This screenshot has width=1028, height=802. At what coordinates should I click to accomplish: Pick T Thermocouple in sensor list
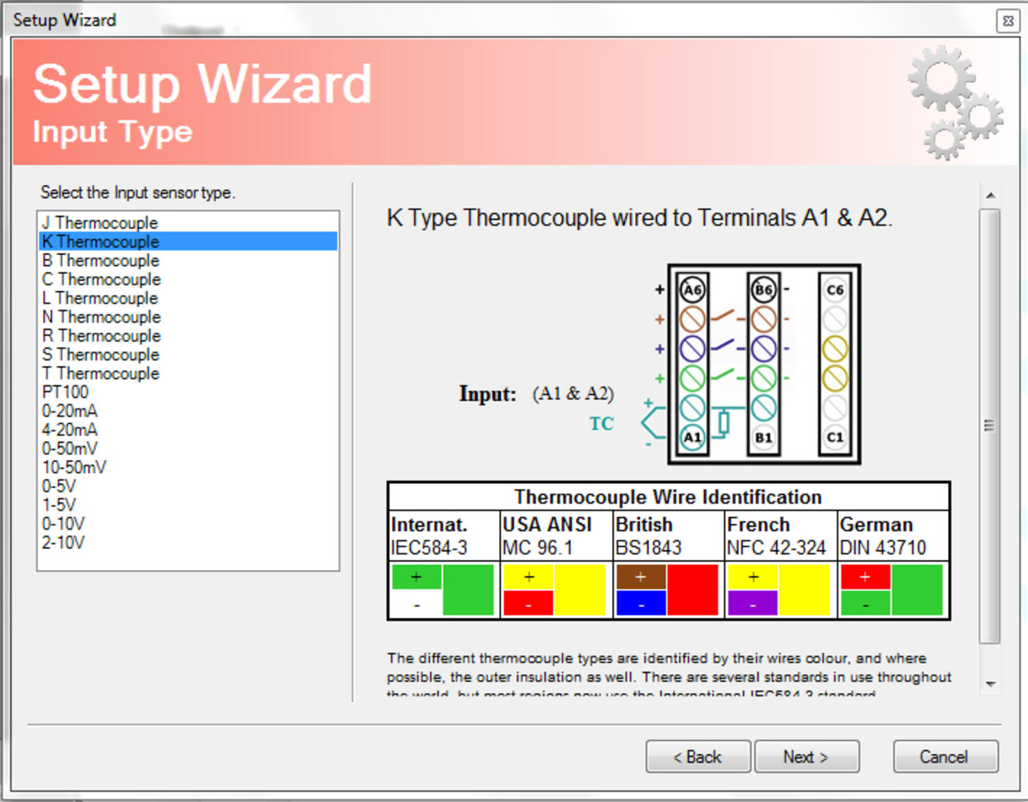(x=101, y=374)
